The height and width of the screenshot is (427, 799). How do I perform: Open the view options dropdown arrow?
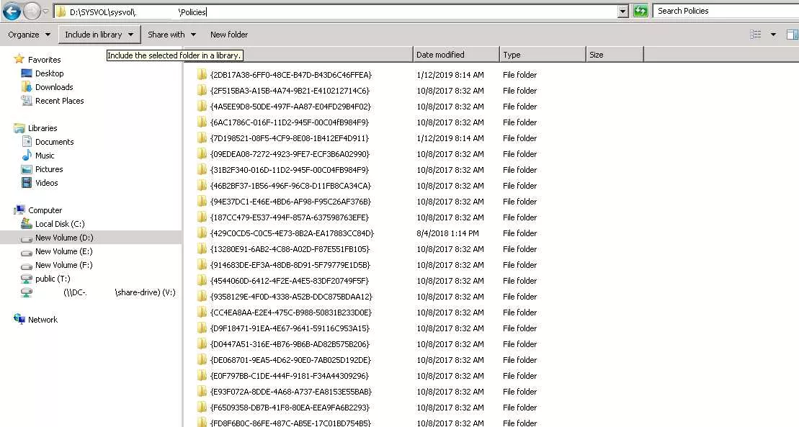pyautogui.click(x=773, y=35)
